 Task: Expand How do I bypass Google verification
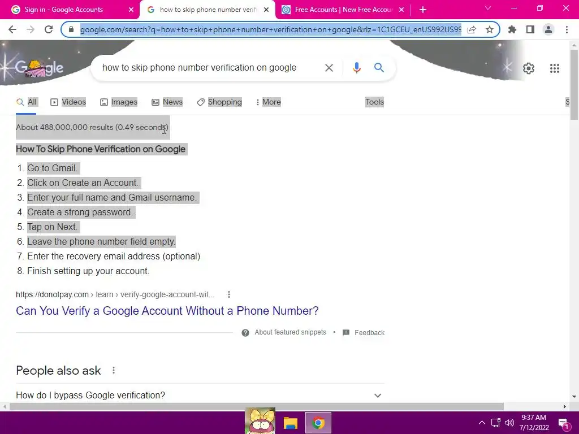[200, 395]
